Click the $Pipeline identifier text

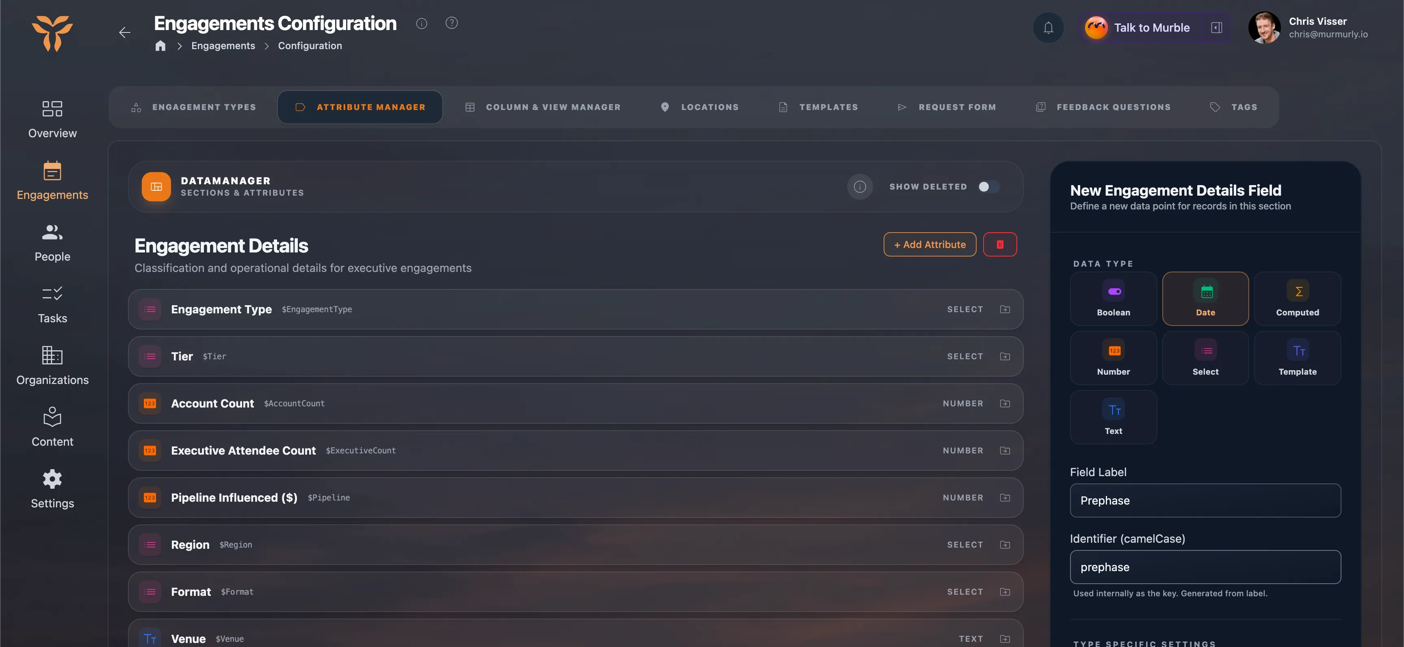[329, 498]
